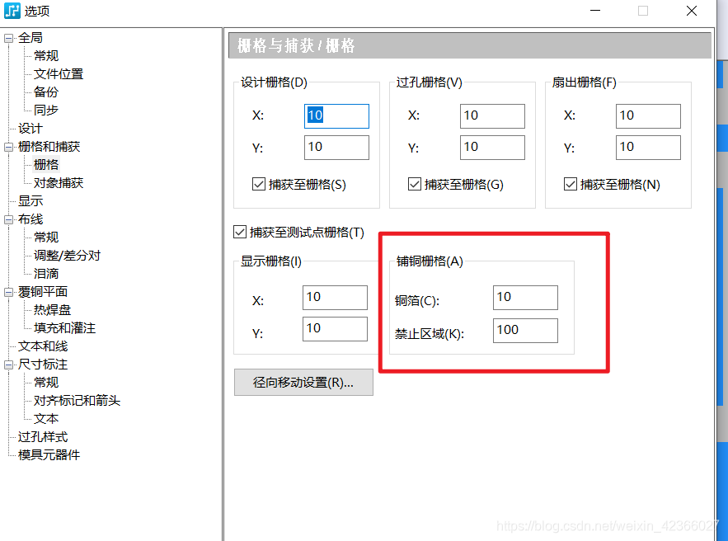728x541 pixels.
Task: Toggle 捕获至栅格(S) for design grid
Action: [259, 185]
